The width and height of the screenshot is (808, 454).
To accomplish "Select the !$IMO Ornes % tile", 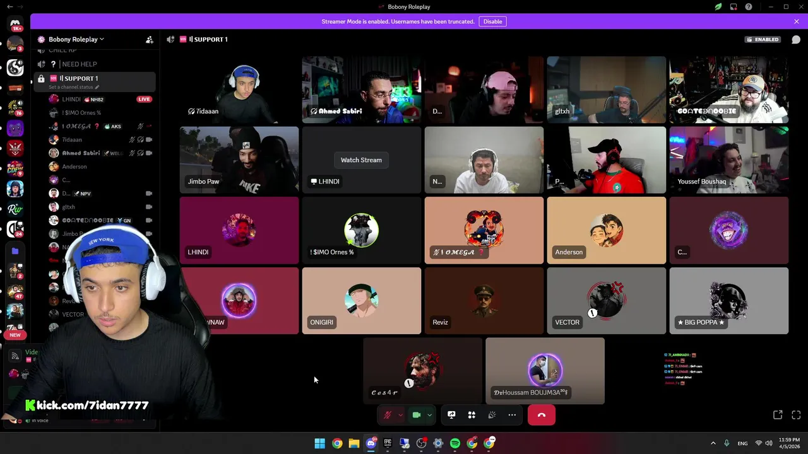I will point(361,230).
